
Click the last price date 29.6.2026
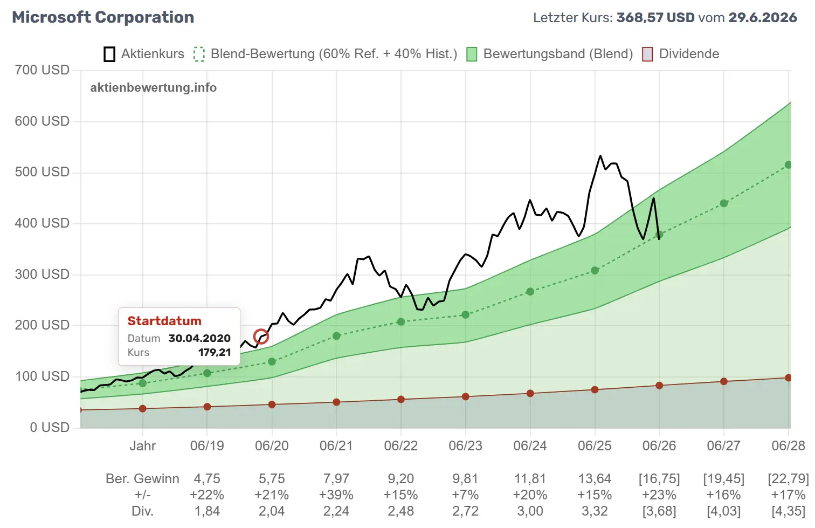point(763,17)
